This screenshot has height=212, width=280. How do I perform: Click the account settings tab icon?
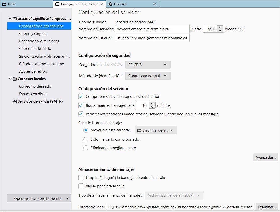pyautogui.click(x=57, y=4)
